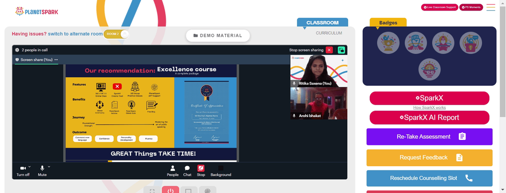
Task: Expand the camera options arrow
Action: (29, 167)
